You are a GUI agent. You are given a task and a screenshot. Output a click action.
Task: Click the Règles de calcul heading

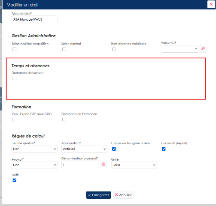tap(28, 136)
